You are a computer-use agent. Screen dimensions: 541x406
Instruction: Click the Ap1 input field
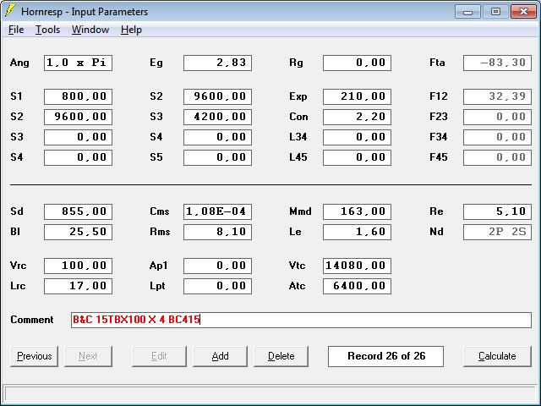click(217, 266)
